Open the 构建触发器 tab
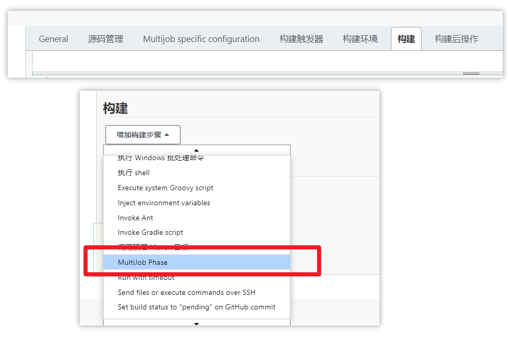 click(301, 38)
